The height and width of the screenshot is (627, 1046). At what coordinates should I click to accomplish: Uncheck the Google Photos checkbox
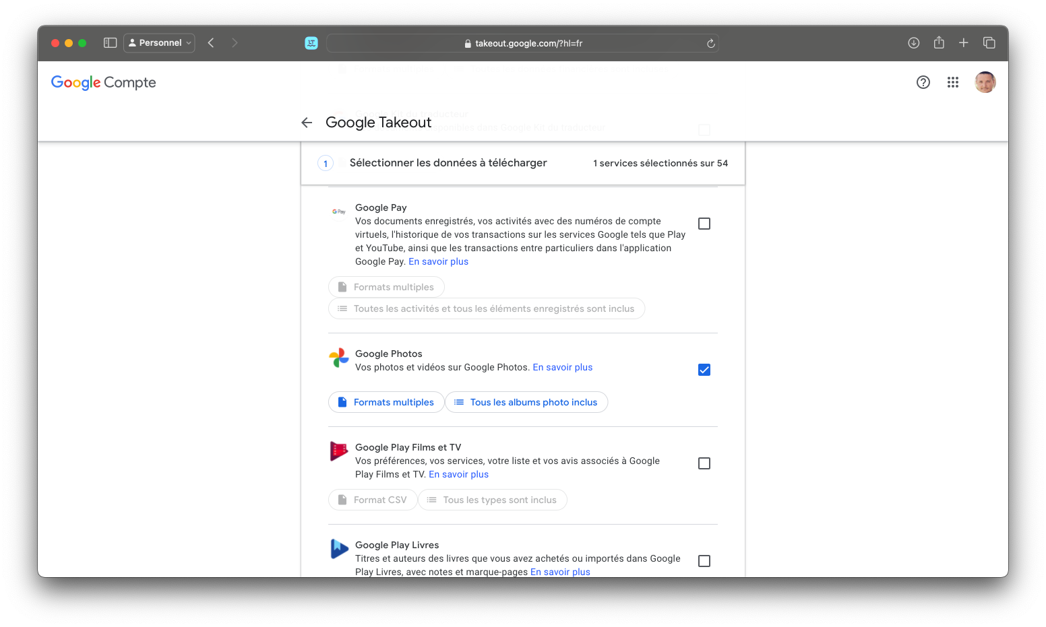[704, 370]
